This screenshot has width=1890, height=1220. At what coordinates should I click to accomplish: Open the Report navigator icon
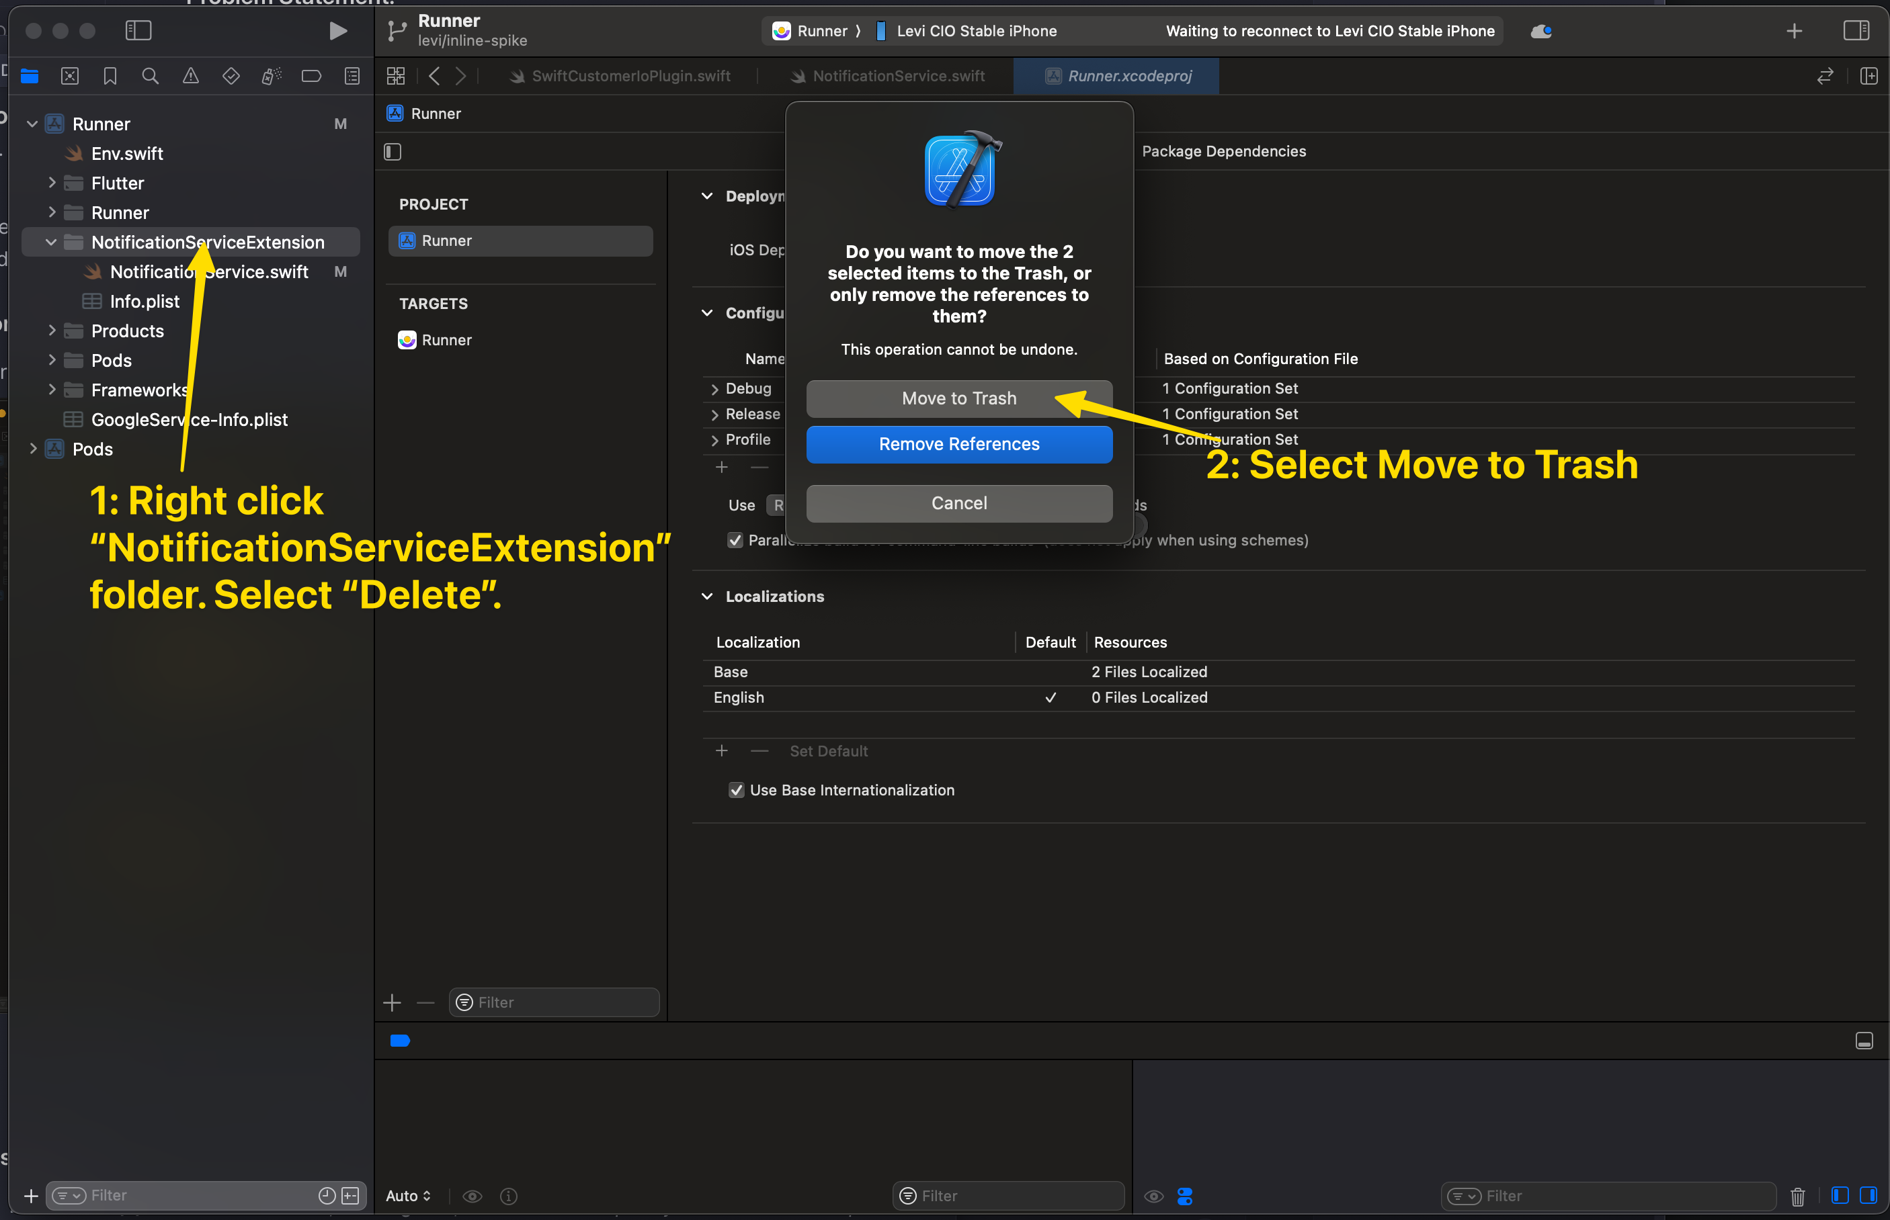click(352, 76)
